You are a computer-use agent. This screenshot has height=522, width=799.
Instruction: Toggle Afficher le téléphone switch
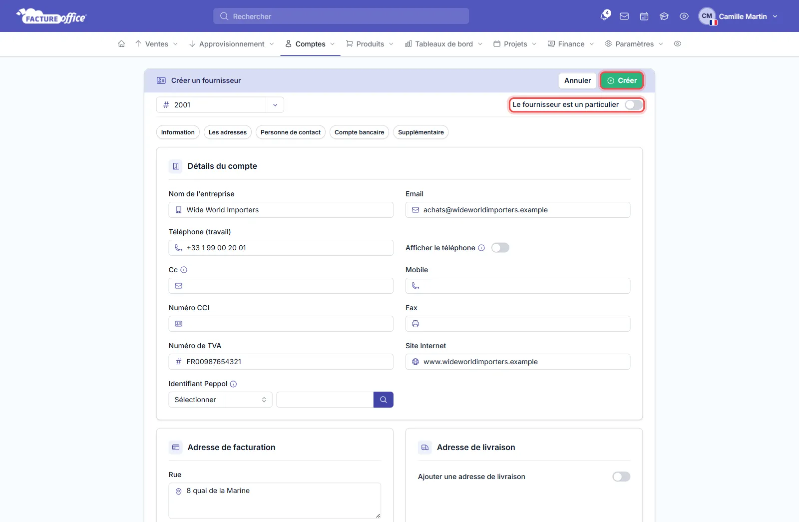coord(500,248)
